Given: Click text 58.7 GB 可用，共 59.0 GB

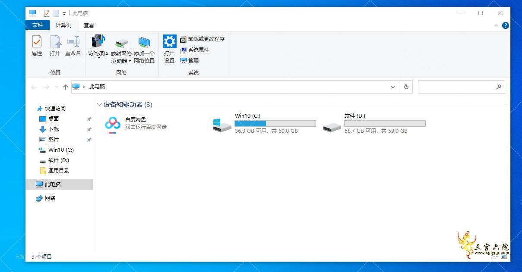Looking at the screenshot, I should 376,131.
